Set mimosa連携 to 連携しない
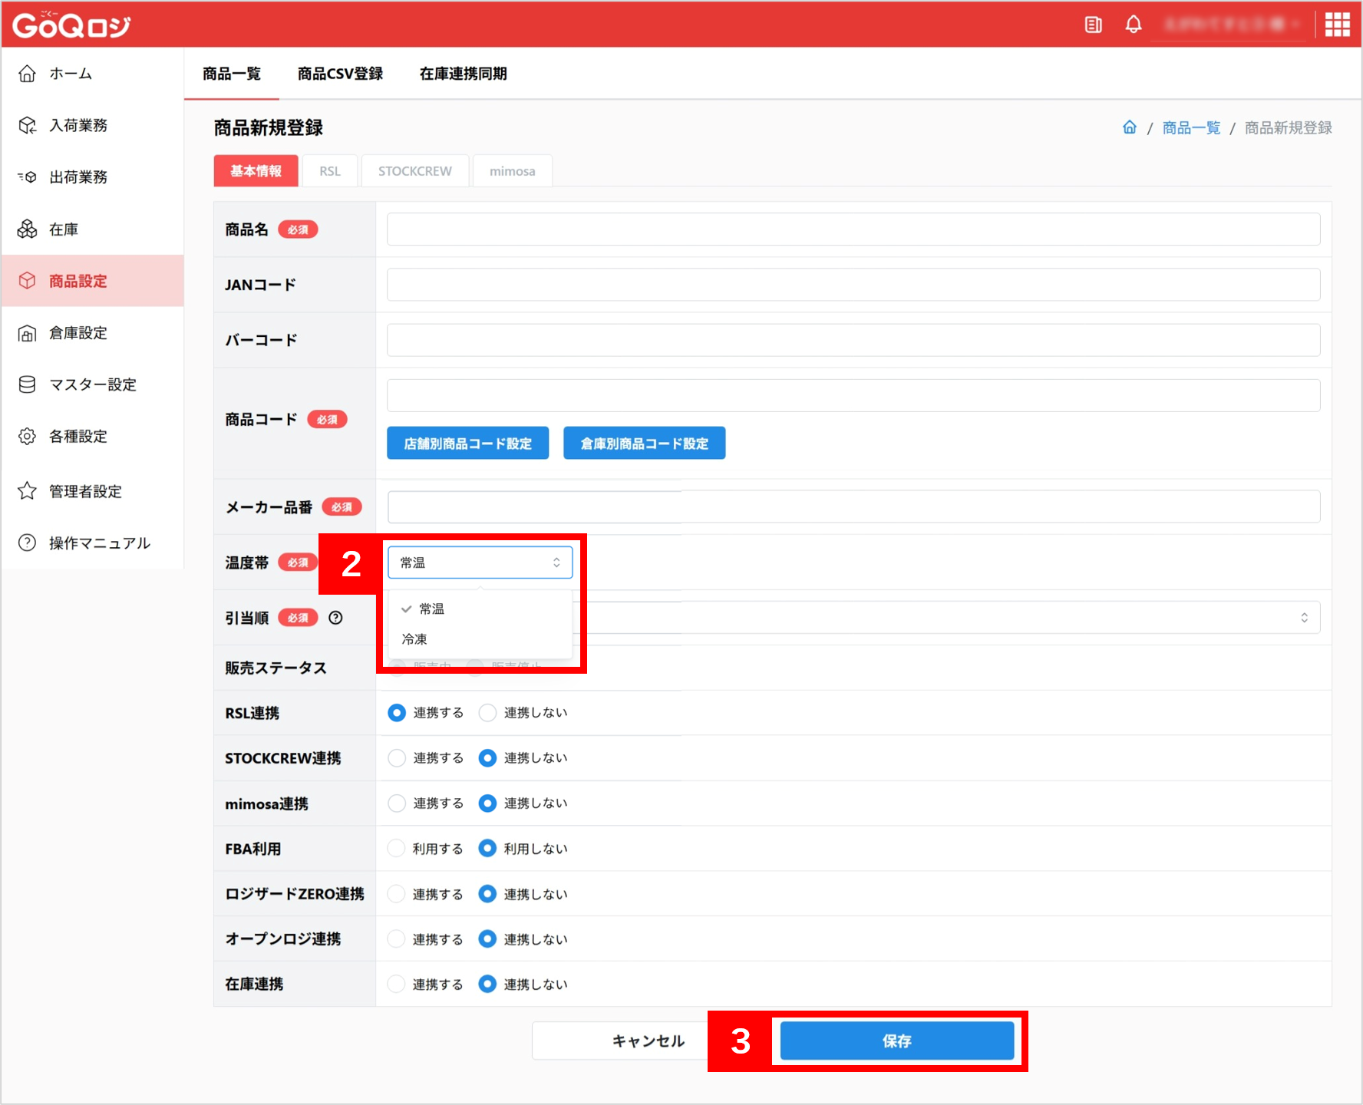This screenshot has height=1105, width=1363. click(487, 803)
